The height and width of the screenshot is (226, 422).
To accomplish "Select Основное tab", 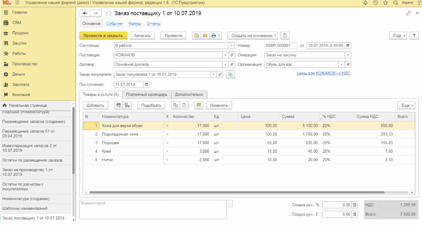I will [x=91, y=24].
